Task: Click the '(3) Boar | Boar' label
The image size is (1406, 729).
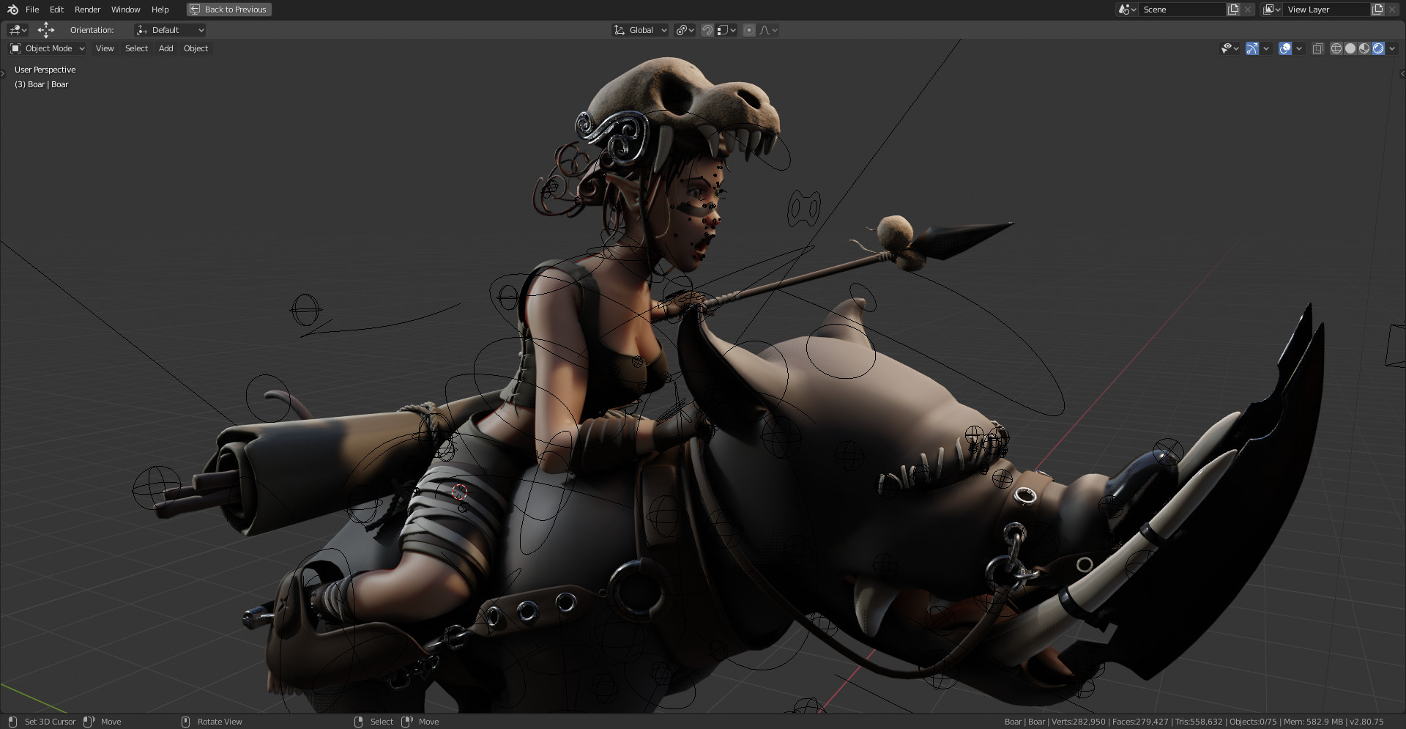Action: [x=41, y=84]
